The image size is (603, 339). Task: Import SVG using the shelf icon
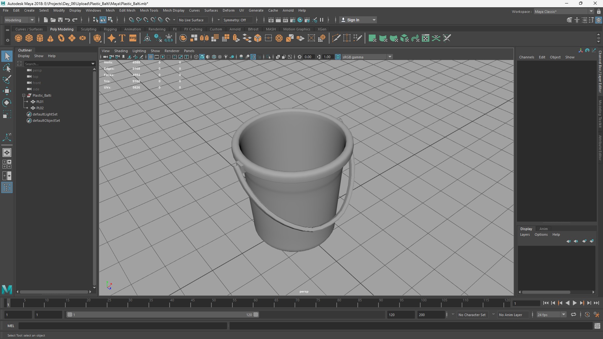pos(133,38)
